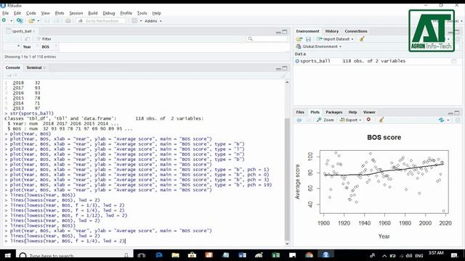Click the view table icon for sports_ball
Screen dimensions: 465x261
click(x=453, y=61)
